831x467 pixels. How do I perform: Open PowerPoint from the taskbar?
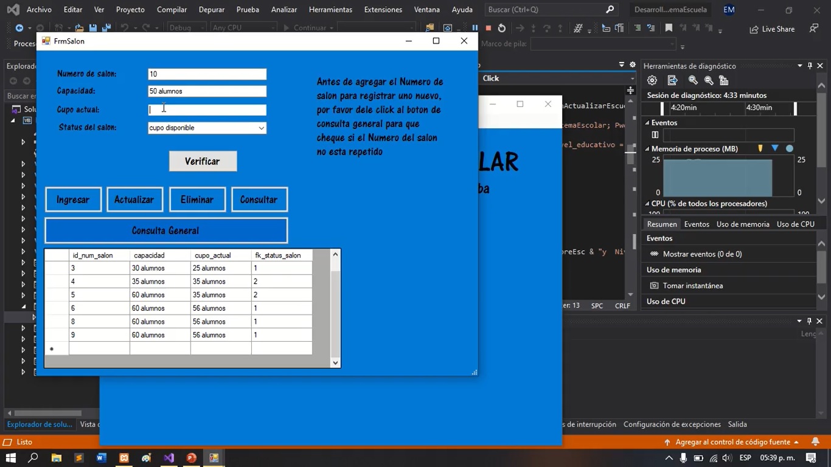coord(191,458)
